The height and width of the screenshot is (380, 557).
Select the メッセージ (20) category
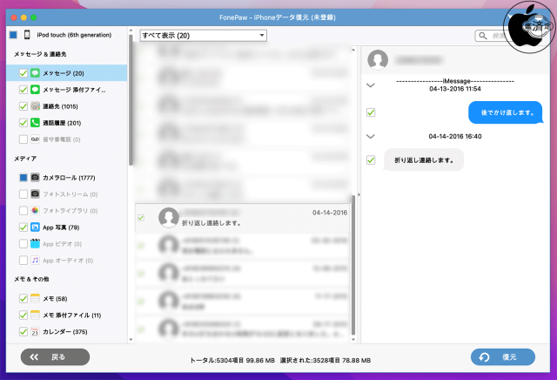[x=66, y=73]
